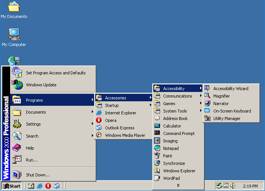The height and width of the screenshot is (191, 265).
Task: Click the Shut Down icon in Start menu
Action: click(17, 175)
